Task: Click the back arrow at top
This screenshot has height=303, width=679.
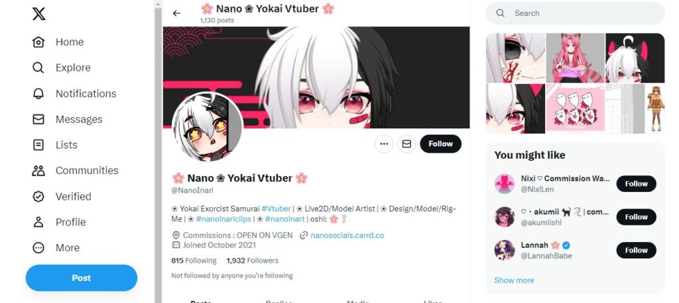Action: pyautogui.click(x=176, y=13)
